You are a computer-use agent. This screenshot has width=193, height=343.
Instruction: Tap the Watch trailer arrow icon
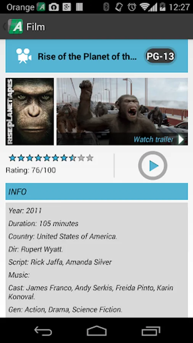(181, 139)
